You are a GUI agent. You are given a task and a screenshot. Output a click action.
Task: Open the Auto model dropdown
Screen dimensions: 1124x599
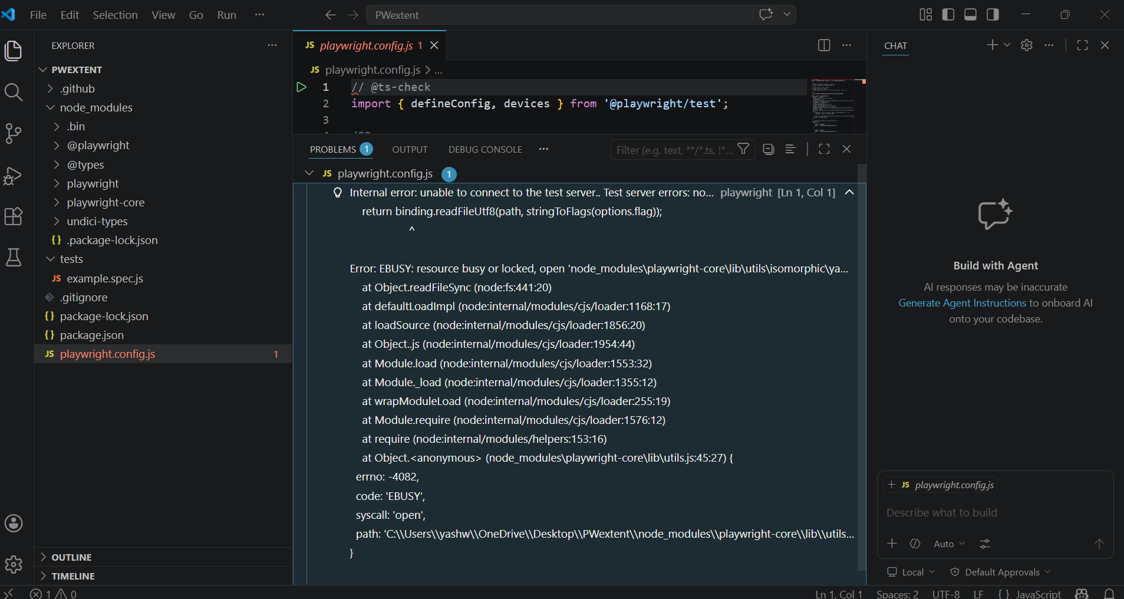(949, 544)
